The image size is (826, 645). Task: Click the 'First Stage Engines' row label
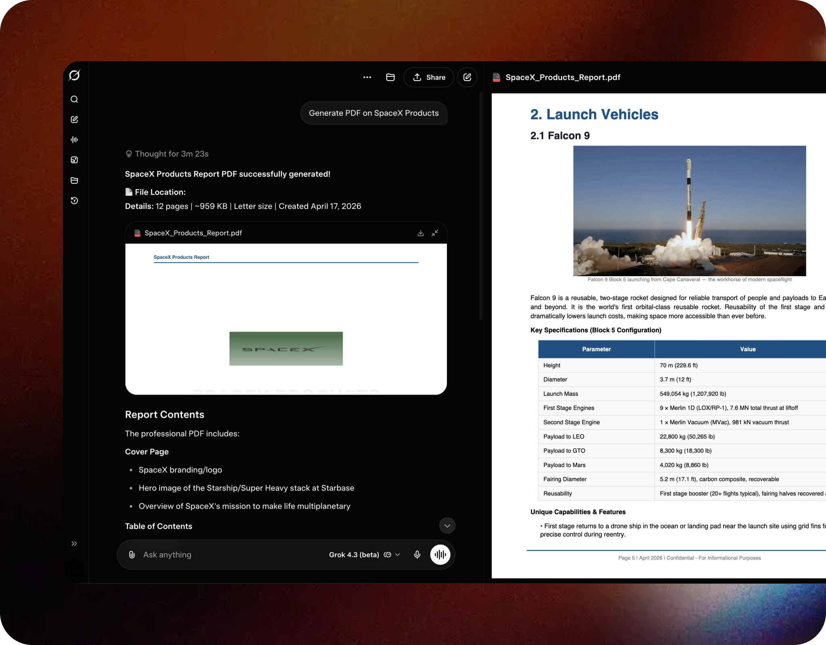[x=569, y=408]
